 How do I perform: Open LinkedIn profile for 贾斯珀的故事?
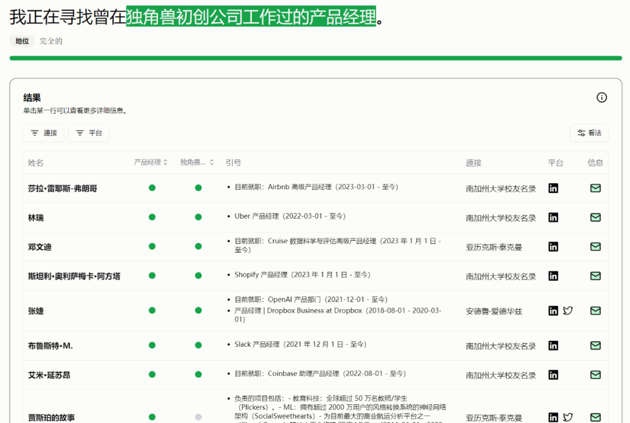[553, 417]
